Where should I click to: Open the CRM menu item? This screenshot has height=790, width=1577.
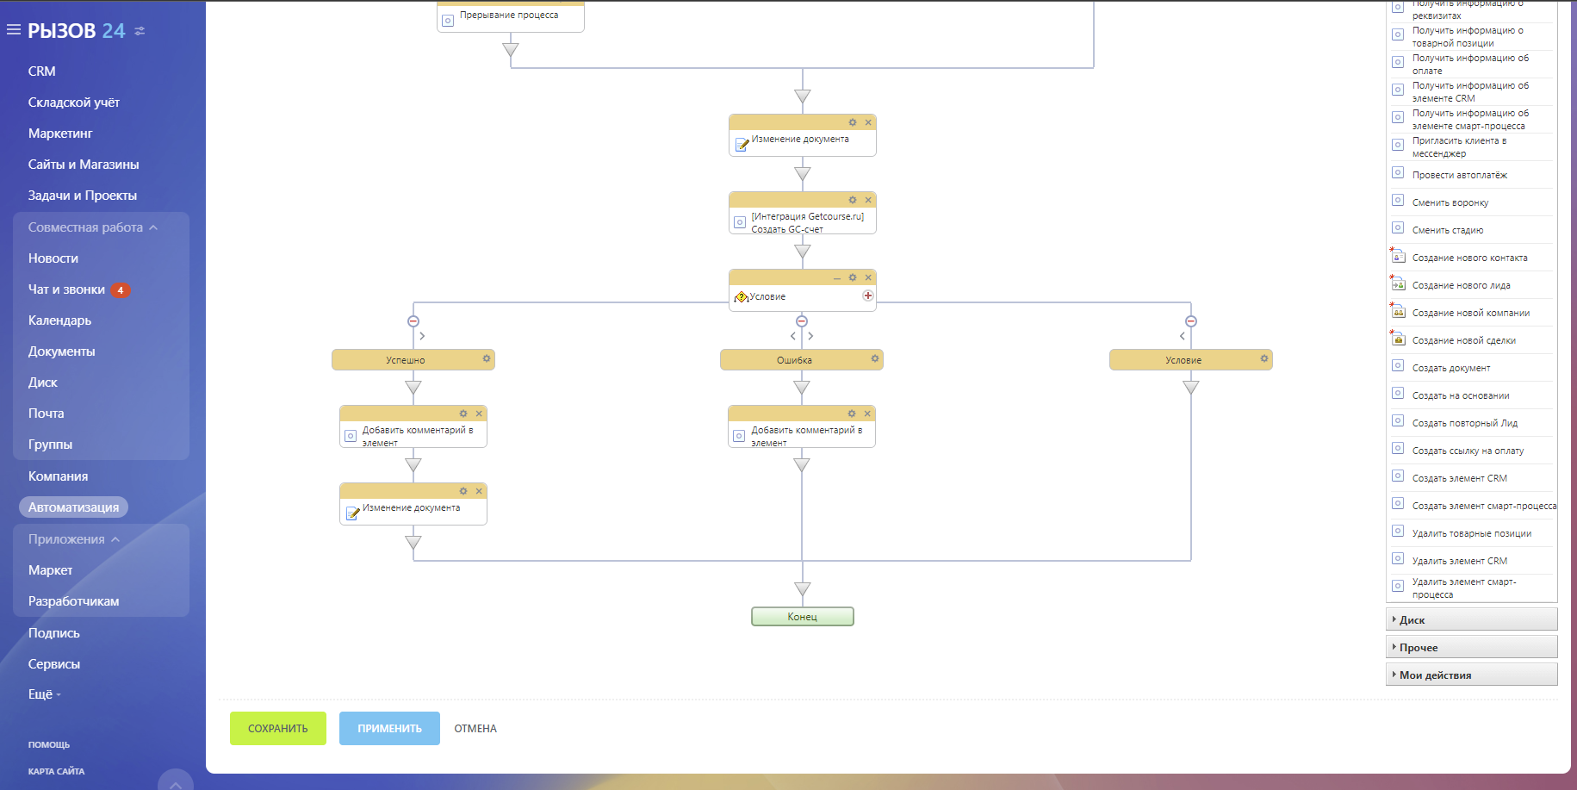[x=41, y=72]
